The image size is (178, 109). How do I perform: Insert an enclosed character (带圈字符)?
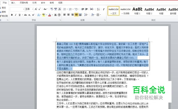click(x=59, y=15)
